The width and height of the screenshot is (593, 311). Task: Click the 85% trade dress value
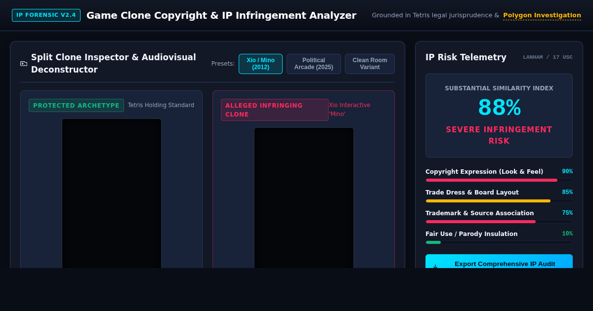[567, 193]
